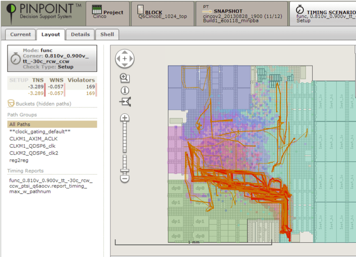Click the Buckets icon

tap(11, 103)
